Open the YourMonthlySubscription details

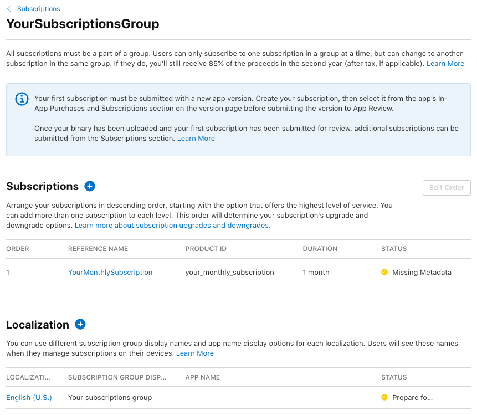click(110, 273)
